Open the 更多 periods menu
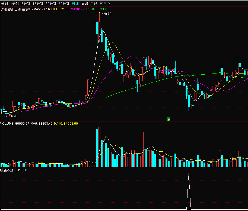The image size is (248, 211). point(103,4)
